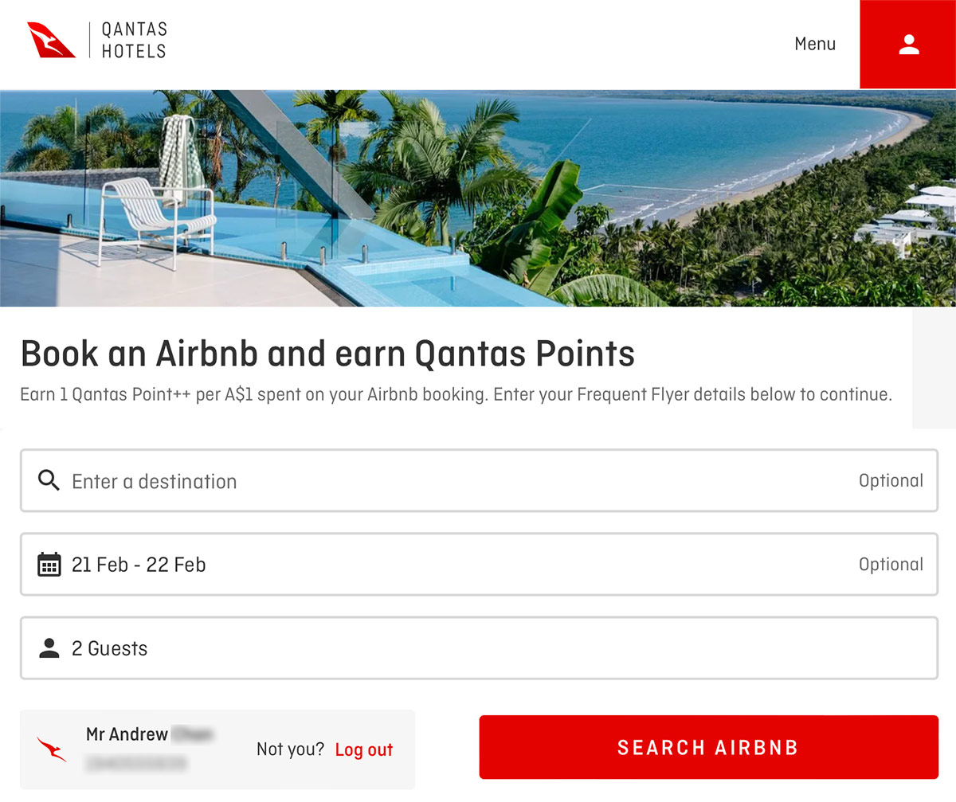Log out of the Frequent Flyer account
Screen dimensions: 956x802
364,749
